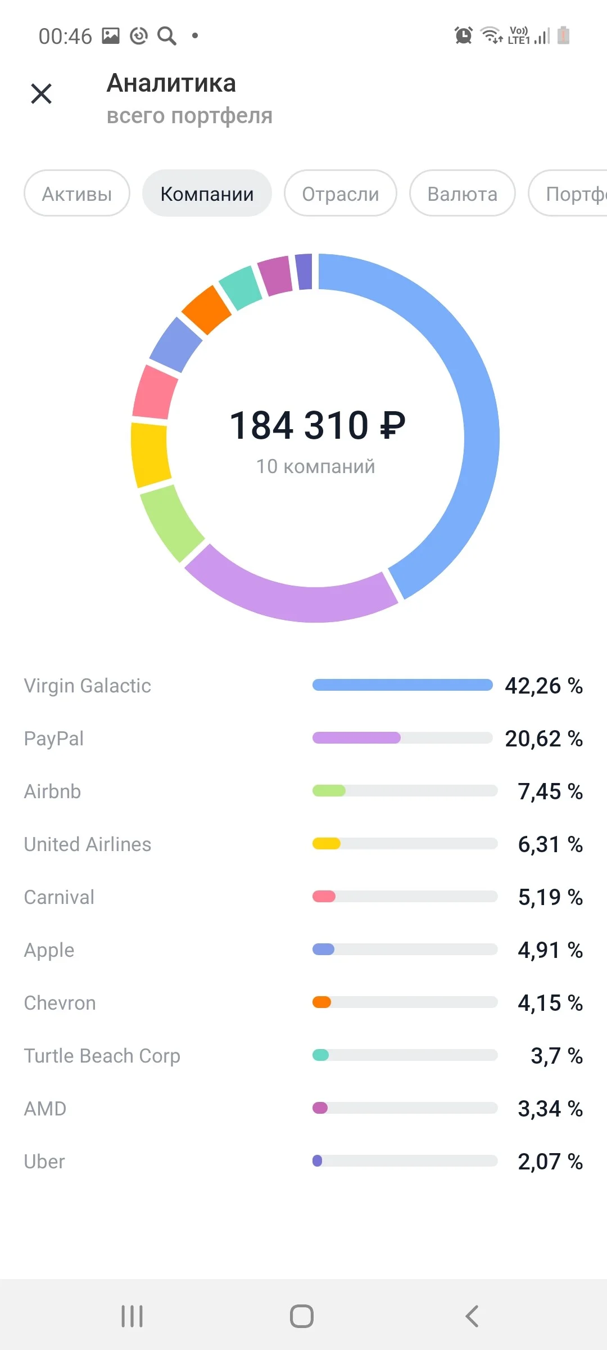
Task: Open the PayPal company entry
Action: point(303,739)
